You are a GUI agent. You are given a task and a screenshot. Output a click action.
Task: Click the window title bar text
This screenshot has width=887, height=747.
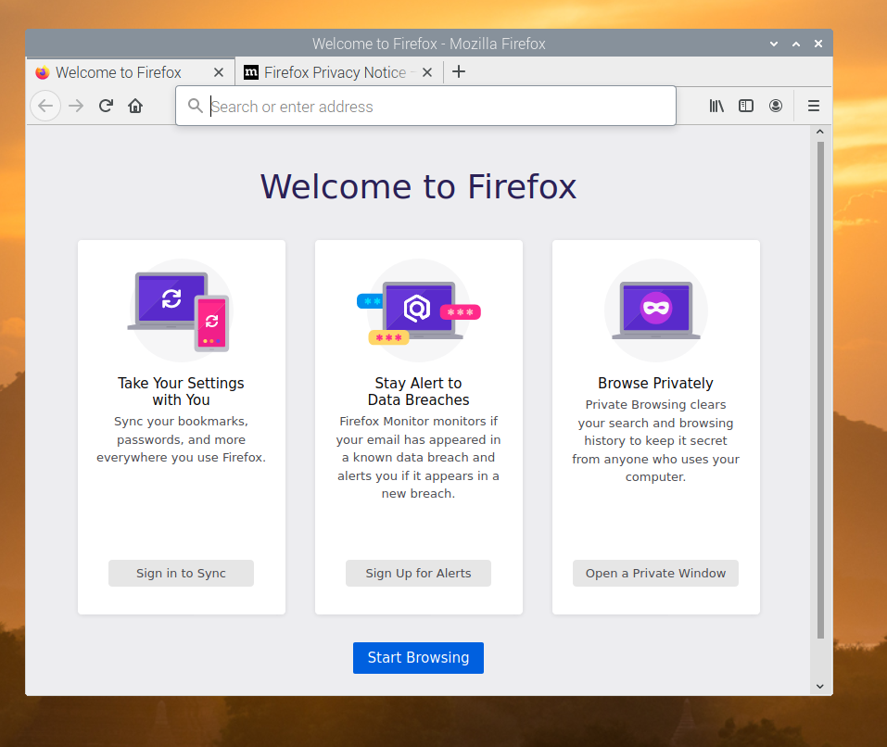(429, 44)
